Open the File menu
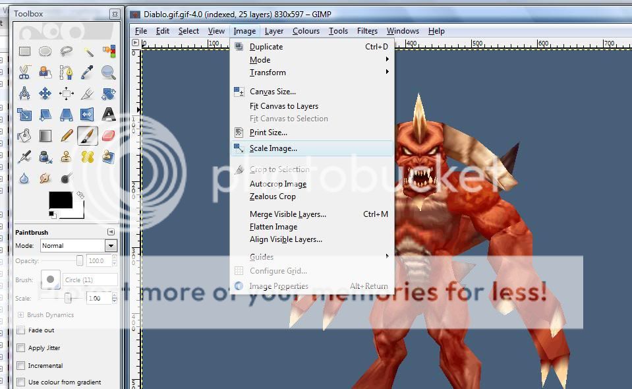The width and height of the screenshot is (632, 389). [140, 31]
